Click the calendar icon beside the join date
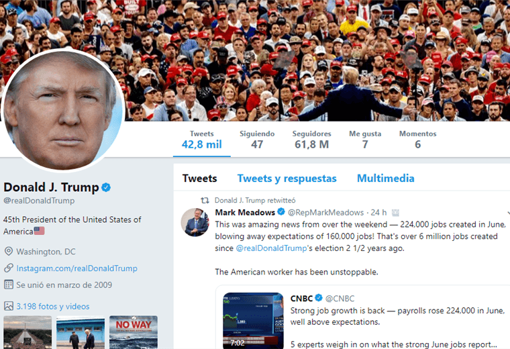This screenshot has width=510, height=349. 9,285
